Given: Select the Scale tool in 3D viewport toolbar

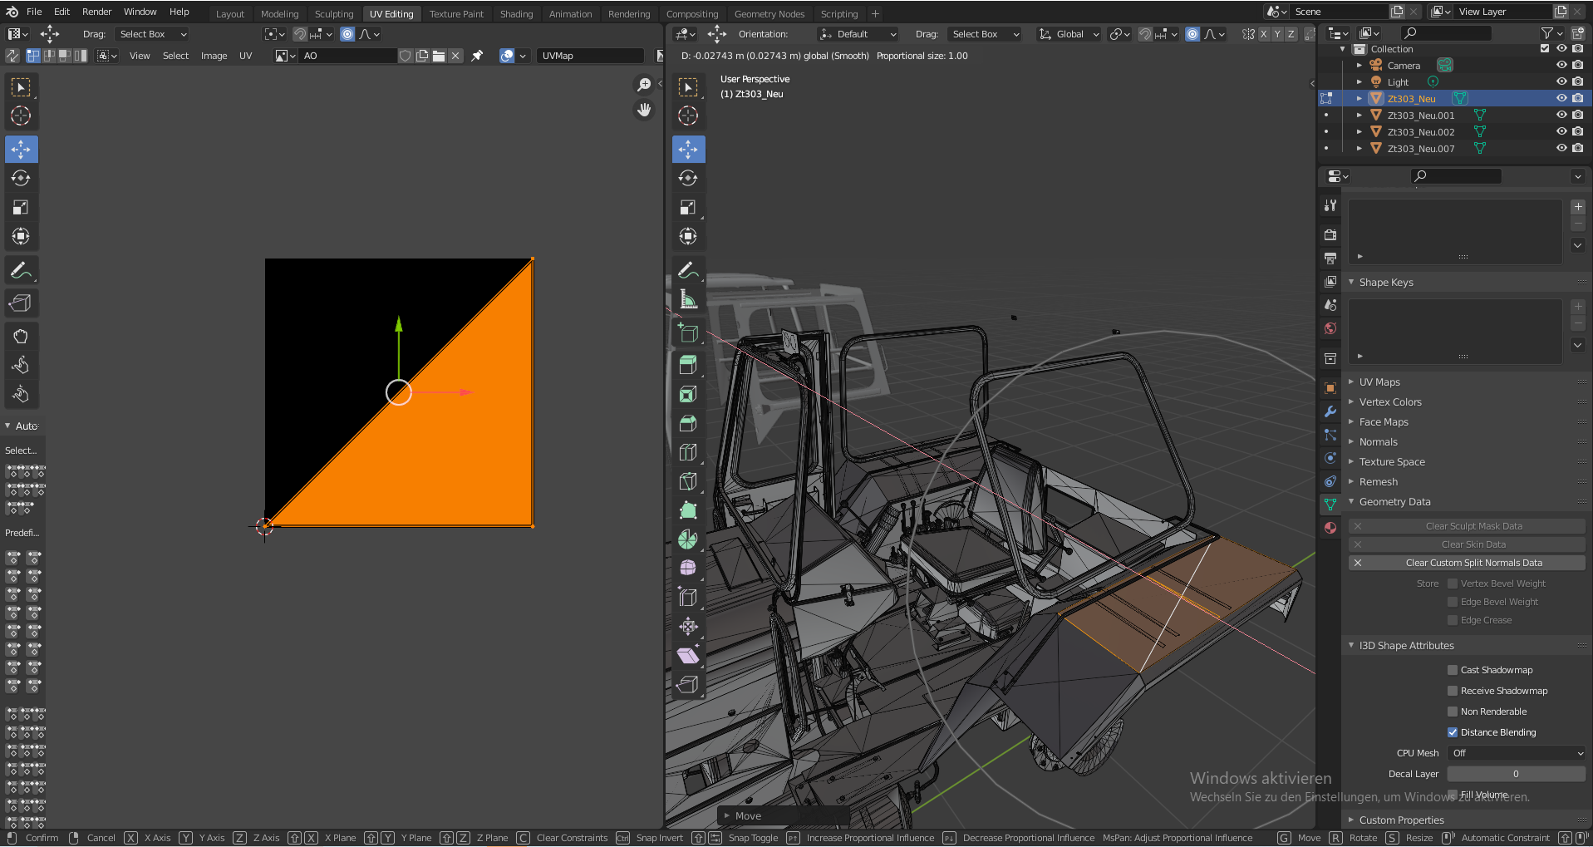Looking at the screenshot, I should [x=688, y=207].
